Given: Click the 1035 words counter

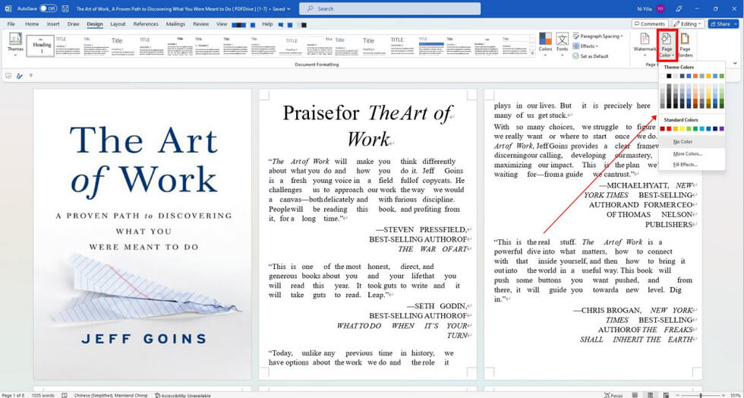Looking at the screenshot, I should pyautogui.click(x=42, y=395).
